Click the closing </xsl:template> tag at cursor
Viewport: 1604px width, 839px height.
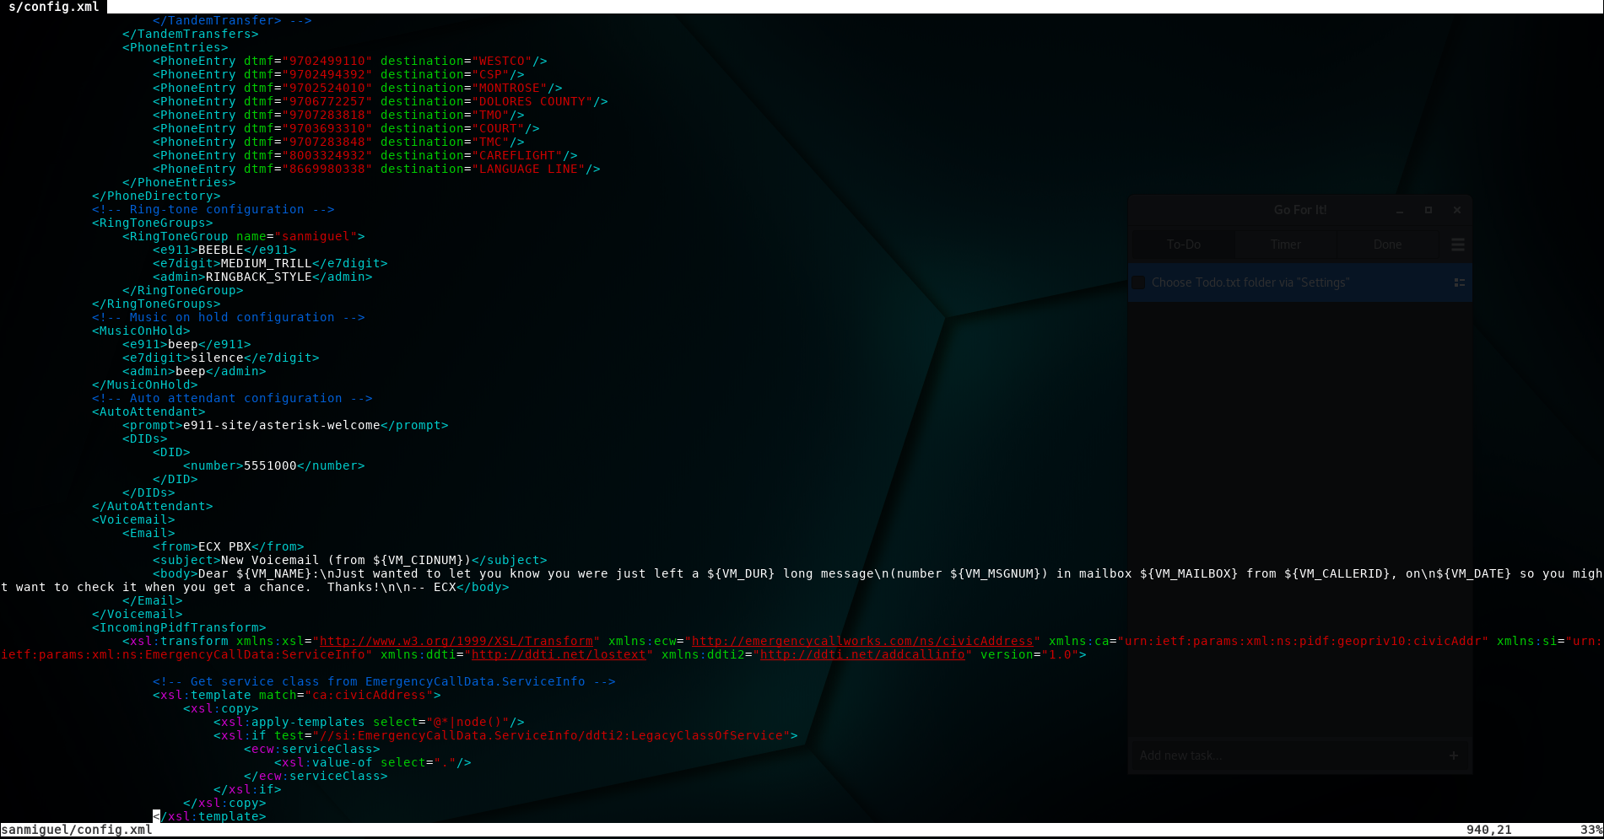[209, 816]
